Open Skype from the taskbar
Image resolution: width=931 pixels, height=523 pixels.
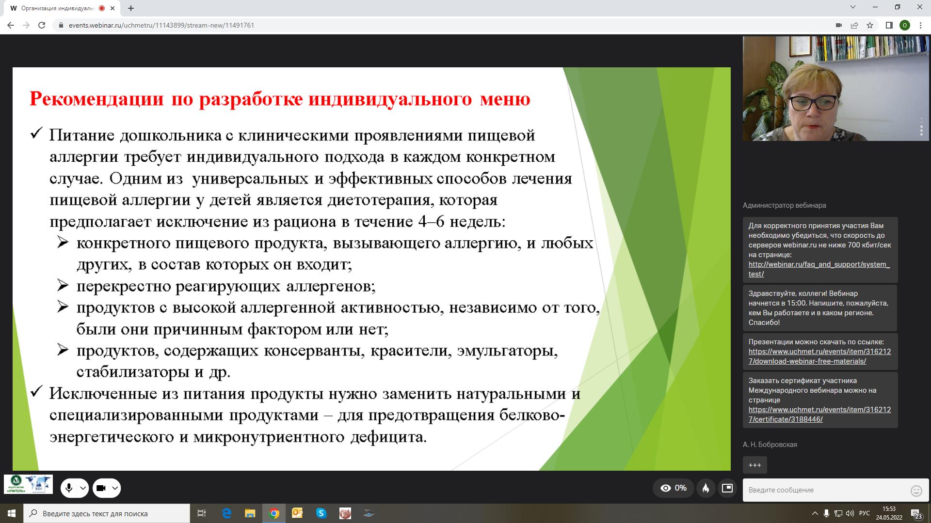[321, 513]
